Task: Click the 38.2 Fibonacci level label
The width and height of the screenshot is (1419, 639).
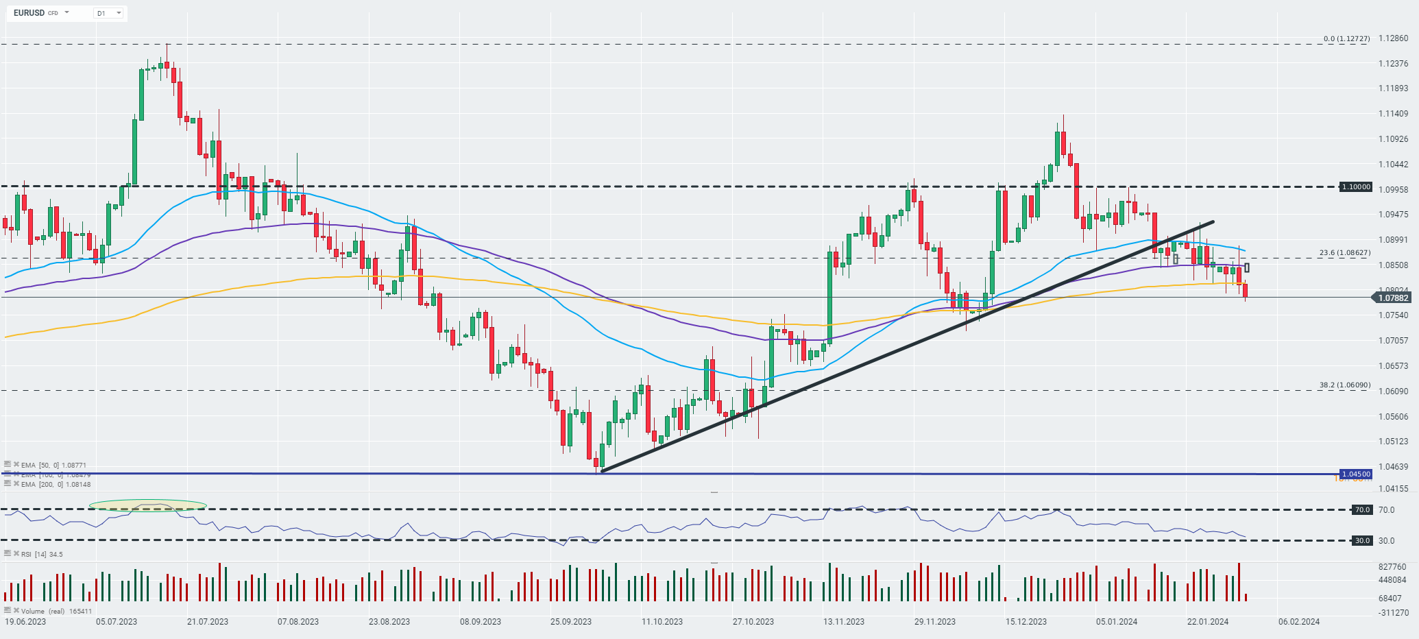Action: 1345,385
